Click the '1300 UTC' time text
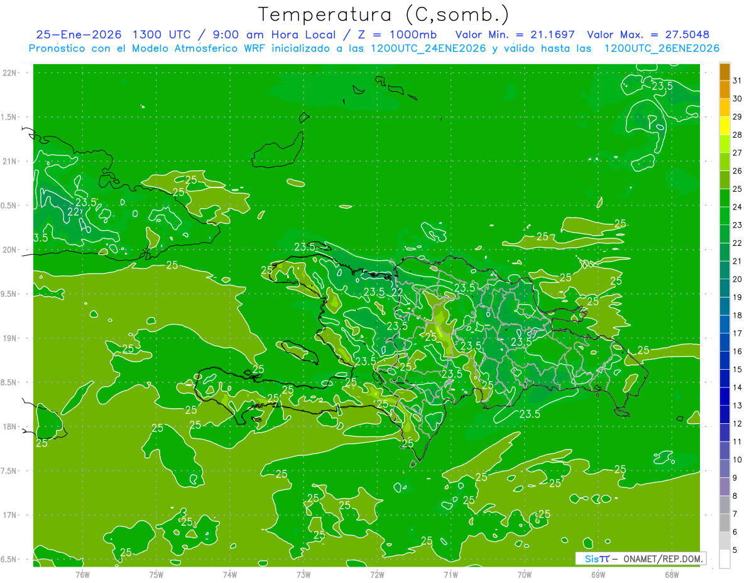 pyautogui.click(x=163, y=35)
